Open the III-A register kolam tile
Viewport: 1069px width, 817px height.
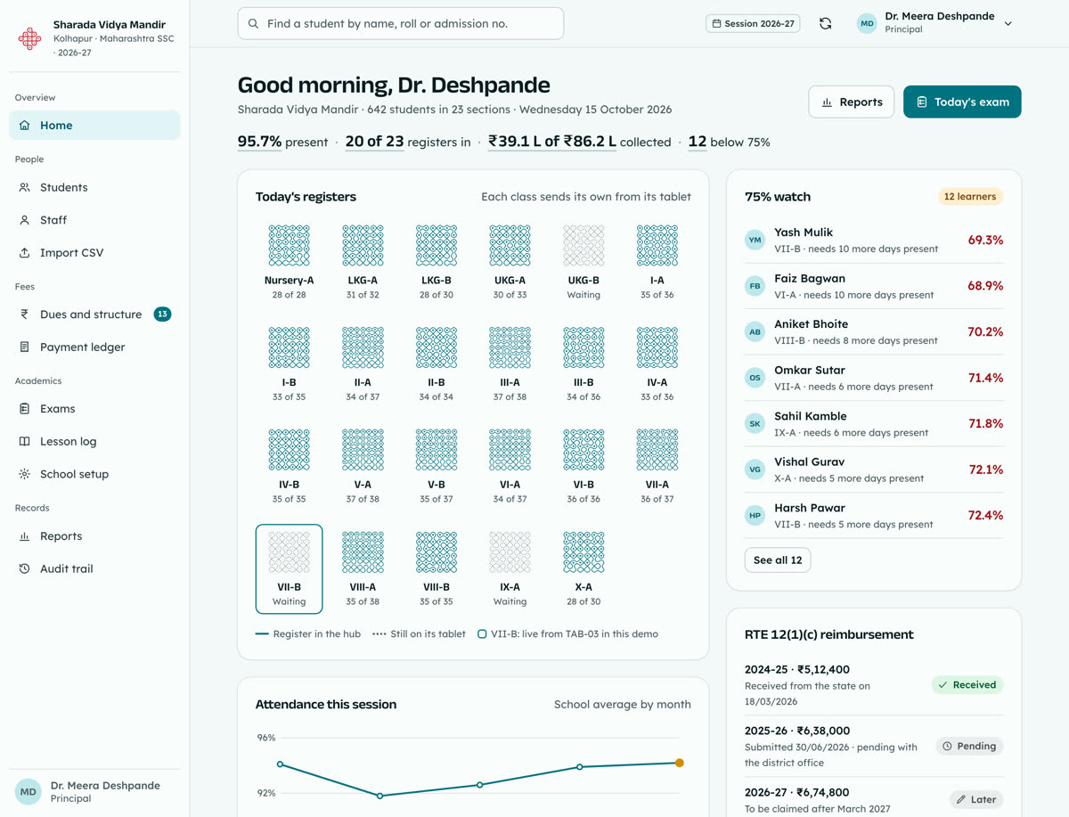(x=510, y=364)
